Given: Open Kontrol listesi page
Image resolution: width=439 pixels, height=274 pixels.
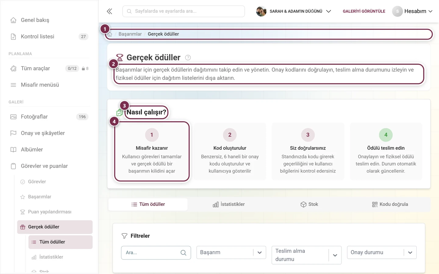Looking at the screenshot, I should click(x=49, y=37).
